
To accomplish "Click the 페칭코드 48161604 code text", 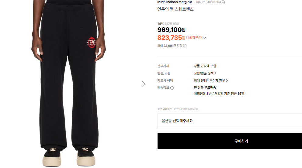I will click(x=208, y=2).
